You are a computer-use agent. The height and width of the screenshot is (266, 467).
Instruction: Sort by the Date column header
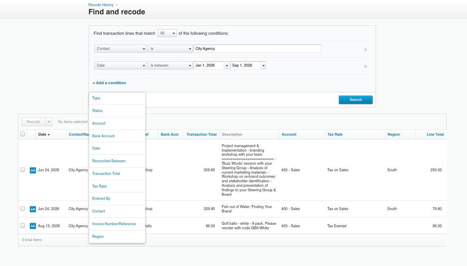(44, 134)
